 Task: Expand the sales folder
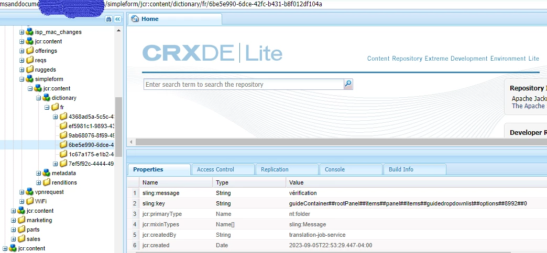pyautogui.click(x=13, y=239)
